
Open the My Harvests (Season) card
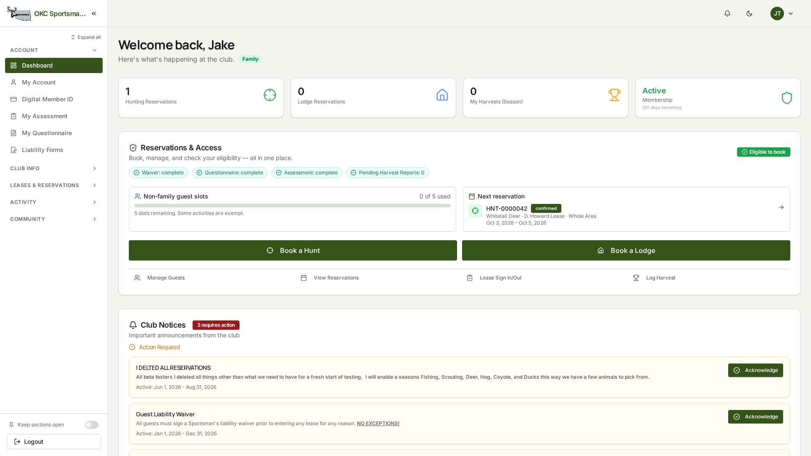pyautogui.click(x=546, y=98)
